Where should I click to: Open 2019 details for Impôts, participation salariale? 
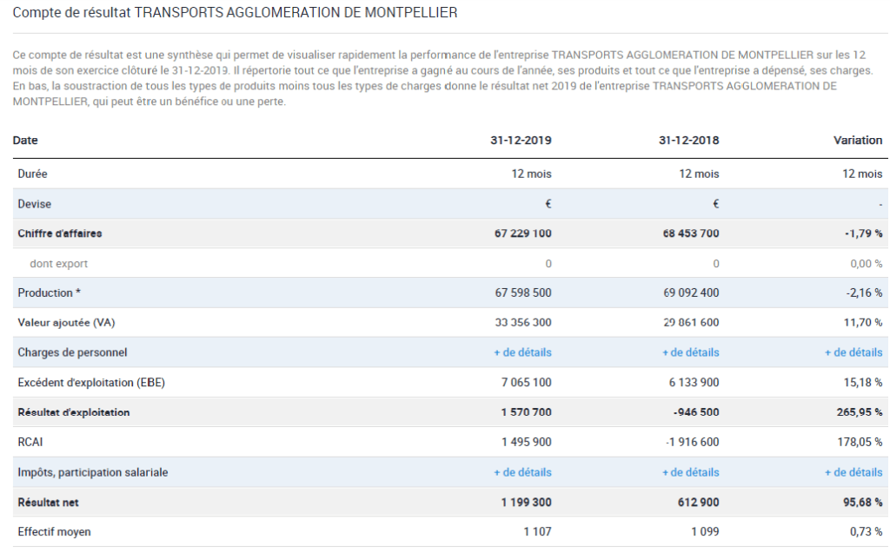pyautogui.click(x=522, y=472)
